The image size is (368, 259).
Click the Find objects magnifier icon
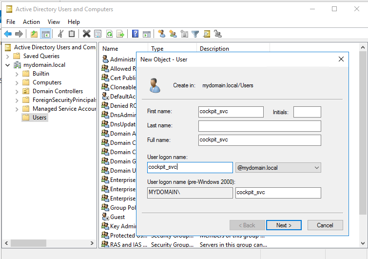(x=207, y=34)
